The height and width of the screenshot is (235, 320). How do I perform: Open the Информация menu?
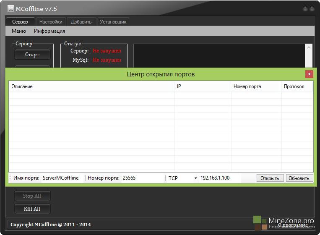point(49,31)
